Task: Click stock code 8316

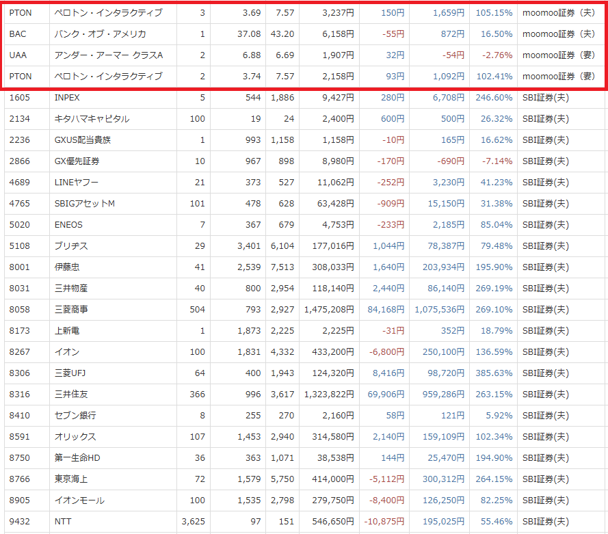Action: (x=19, y=394)
